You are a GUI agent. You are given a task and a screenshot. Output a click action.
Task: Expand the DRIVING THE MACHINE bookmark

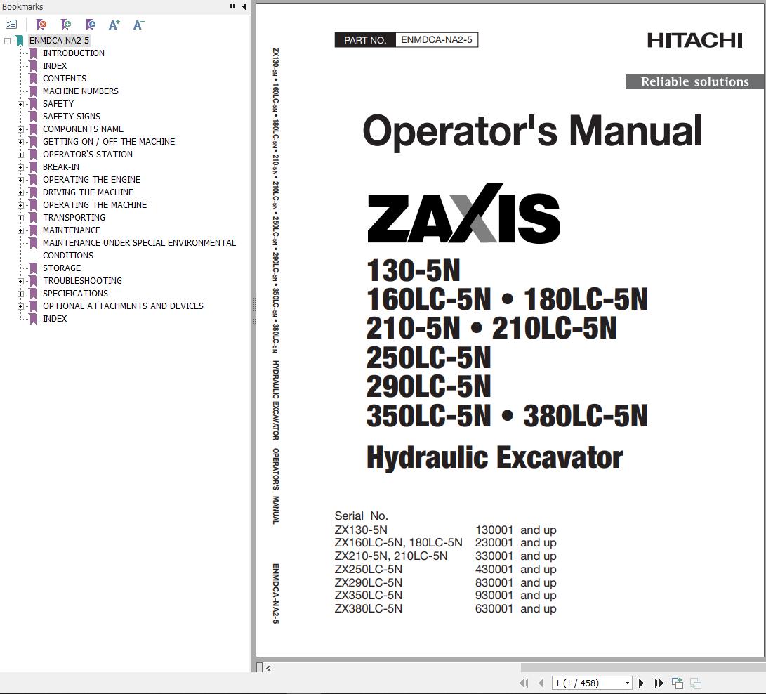point(20,192)
